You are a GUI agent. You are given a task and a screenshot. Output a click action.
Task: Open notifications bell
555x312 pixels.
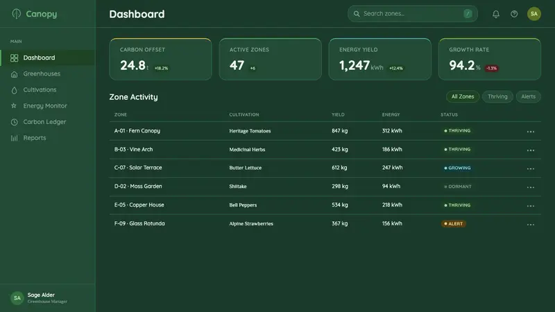(x=496, y=14)
